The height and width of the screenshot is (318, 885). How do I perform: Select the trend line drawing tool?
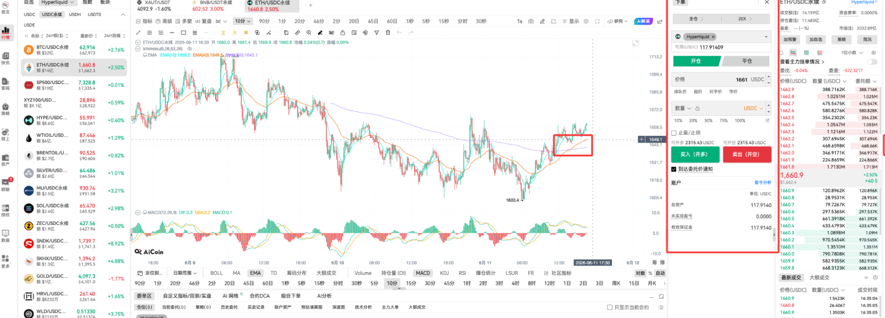click(x=138, y=33)
